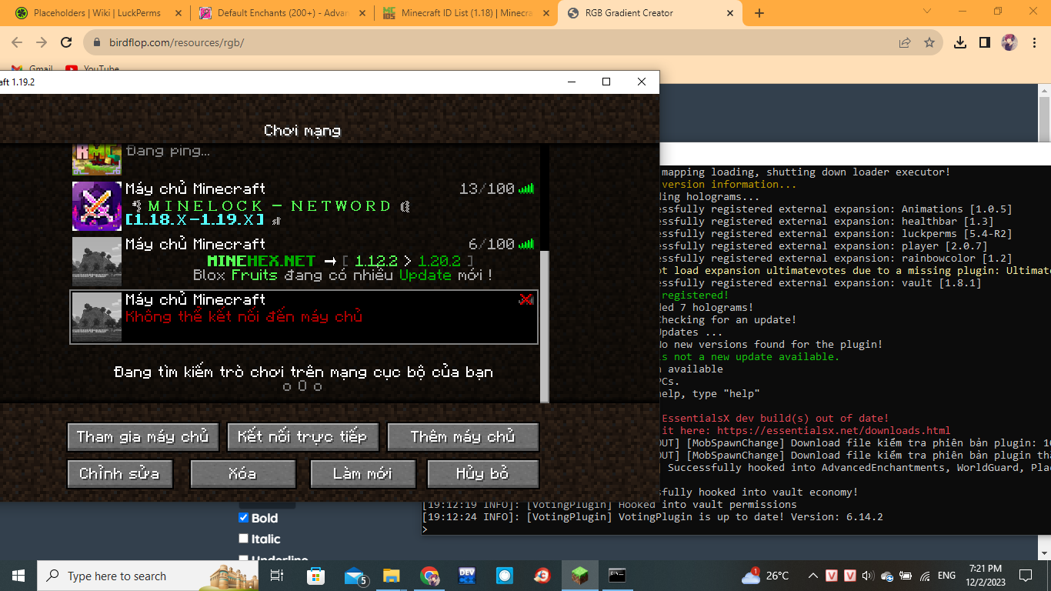
Task: Select the MineLock Network server icon
Action: click(97, 206)
